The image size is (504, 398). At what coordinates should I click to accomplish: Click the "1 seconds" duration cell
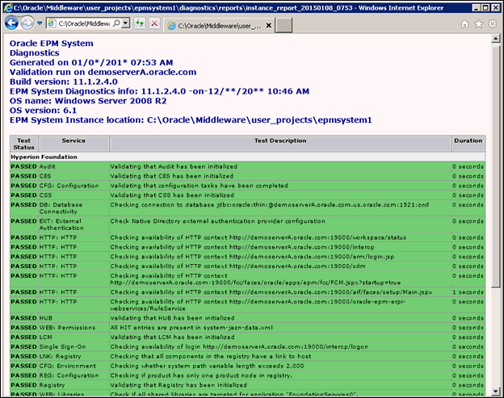pyautogui.click(x=468, y=292)
